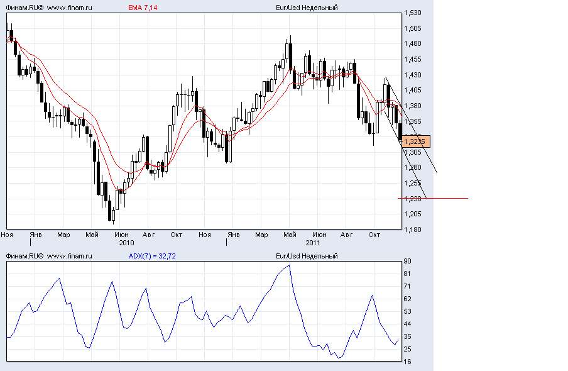Click the 1,455 price axis label
This screenshot has width=568, height=371.
[x=413, y=60]
